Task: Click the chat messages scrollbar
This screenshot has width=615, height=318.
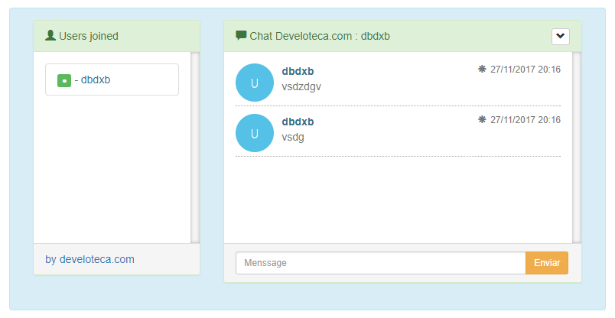Action: coord(576,147)
